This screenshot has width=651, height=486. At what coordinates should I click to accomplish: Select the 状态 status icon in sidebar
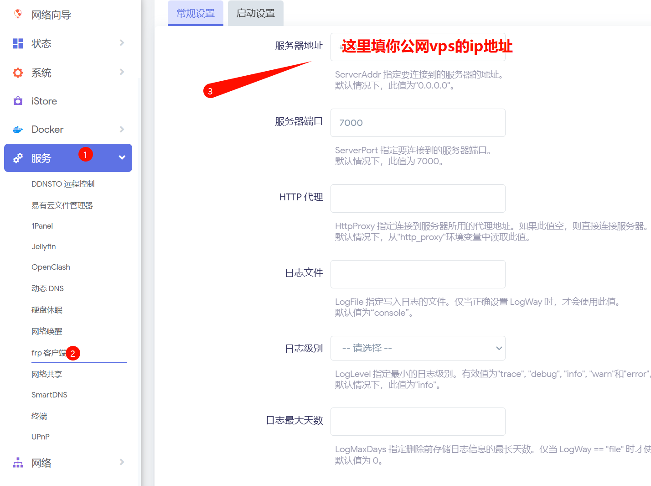pos(17,43)
